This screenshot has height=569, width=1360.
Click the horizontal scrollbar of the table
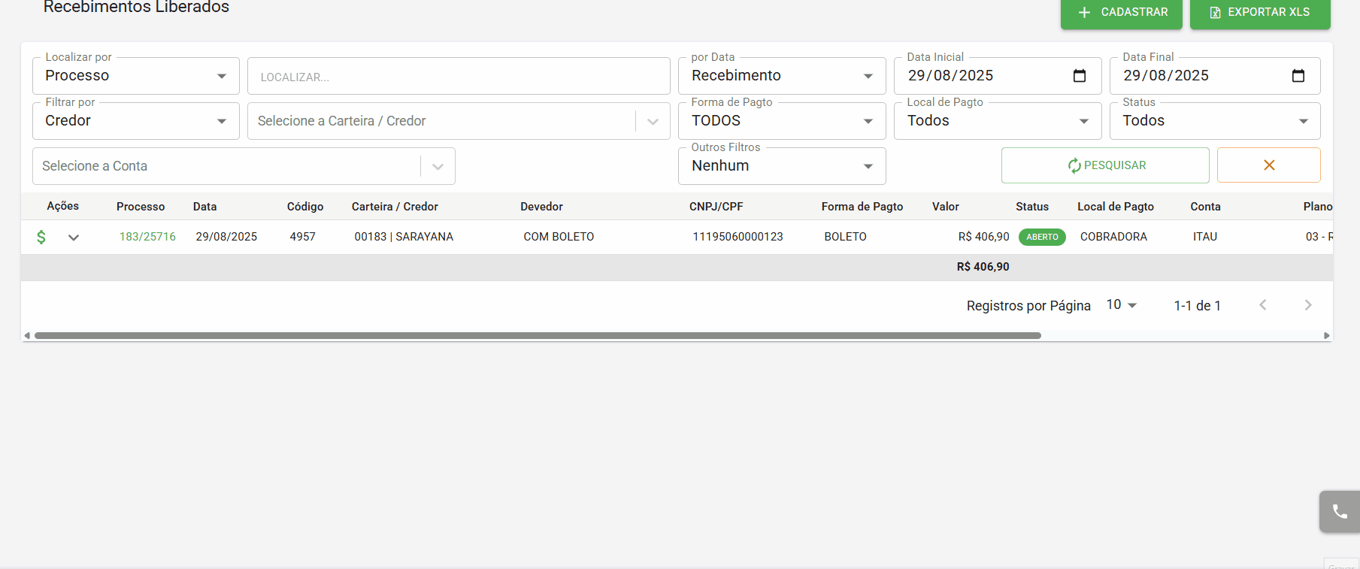538,336
